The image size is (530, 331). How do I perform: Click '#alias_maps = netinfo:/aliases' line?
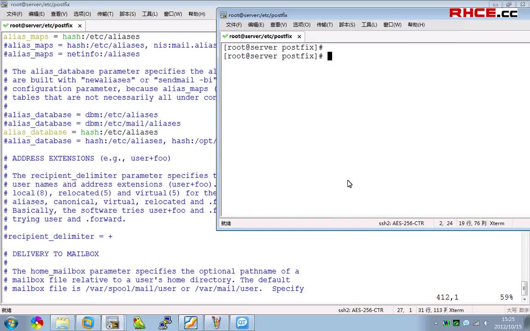71,54
